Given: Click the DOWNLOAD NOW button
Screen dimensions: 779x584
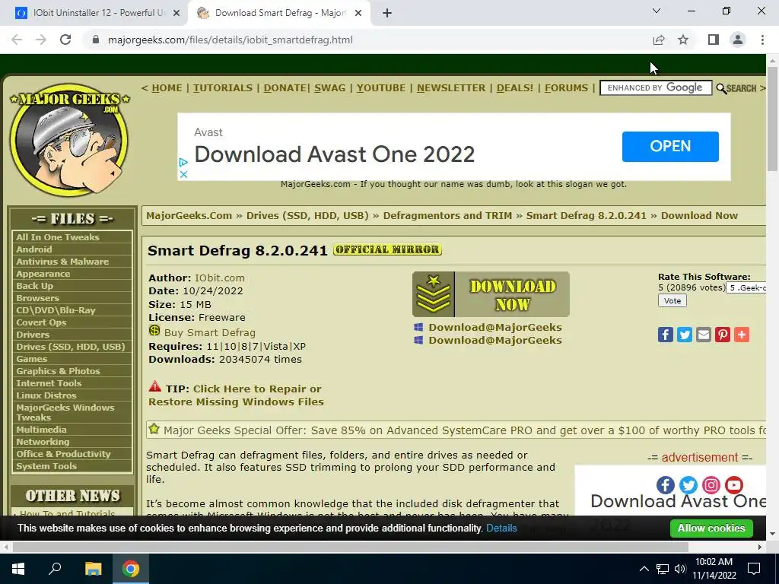Looking at the screenshot, I should pos(491,294).
